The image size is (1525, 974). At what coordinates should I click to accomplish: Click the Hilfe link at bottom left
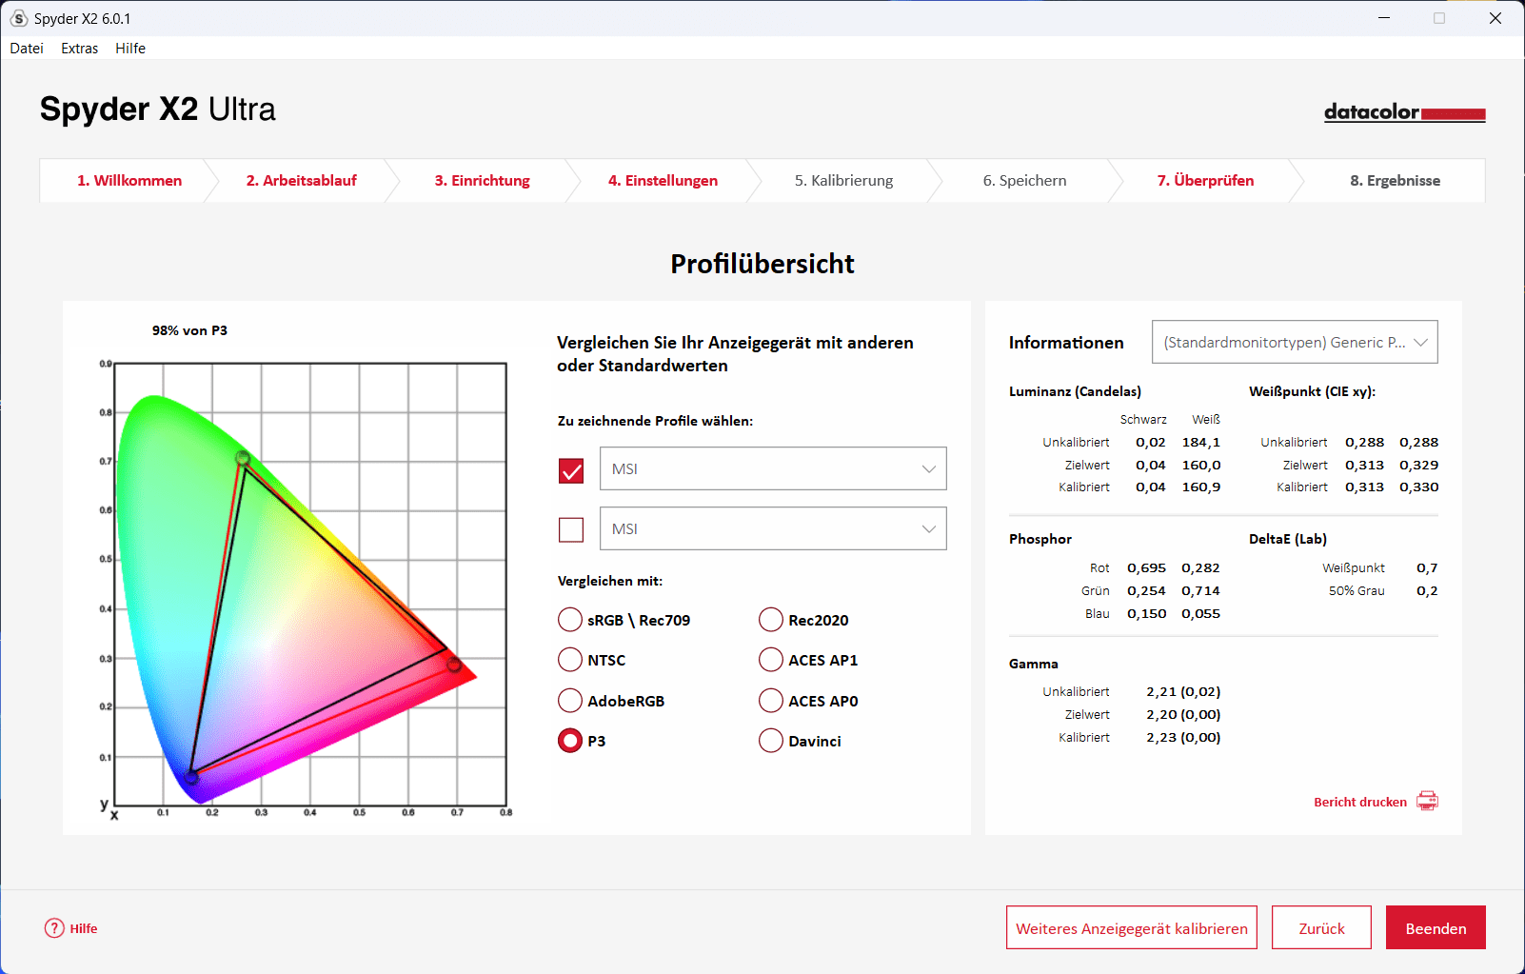pos(84,928)
